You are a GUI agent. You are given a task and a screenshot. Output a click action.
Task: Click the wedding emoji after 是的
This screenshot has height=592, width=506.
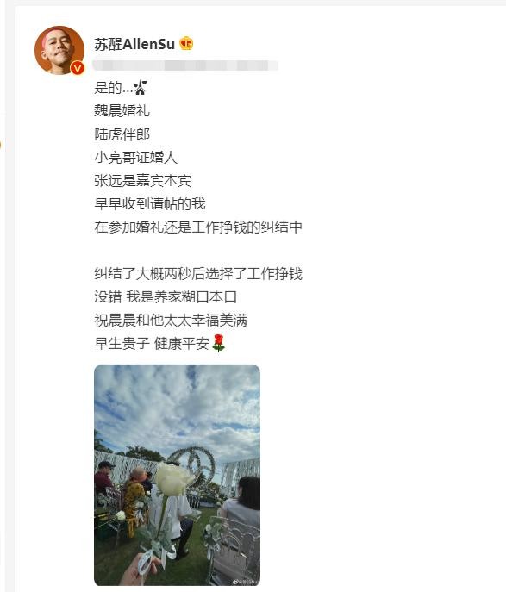click(140, 88)
